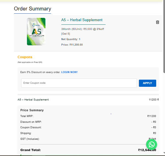165x156 pixels.
Task: Click the scrollbar down arrow
Action: coord(164,153)
